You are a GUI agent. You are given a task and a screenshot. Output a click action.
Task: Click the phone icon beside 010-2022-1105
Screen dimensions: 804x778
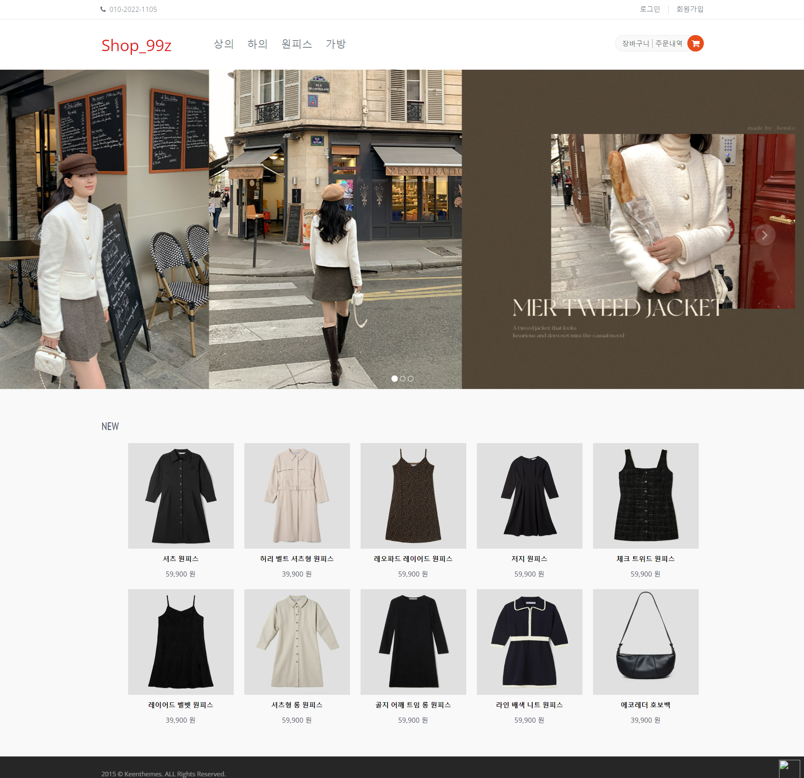coord(103,9)
